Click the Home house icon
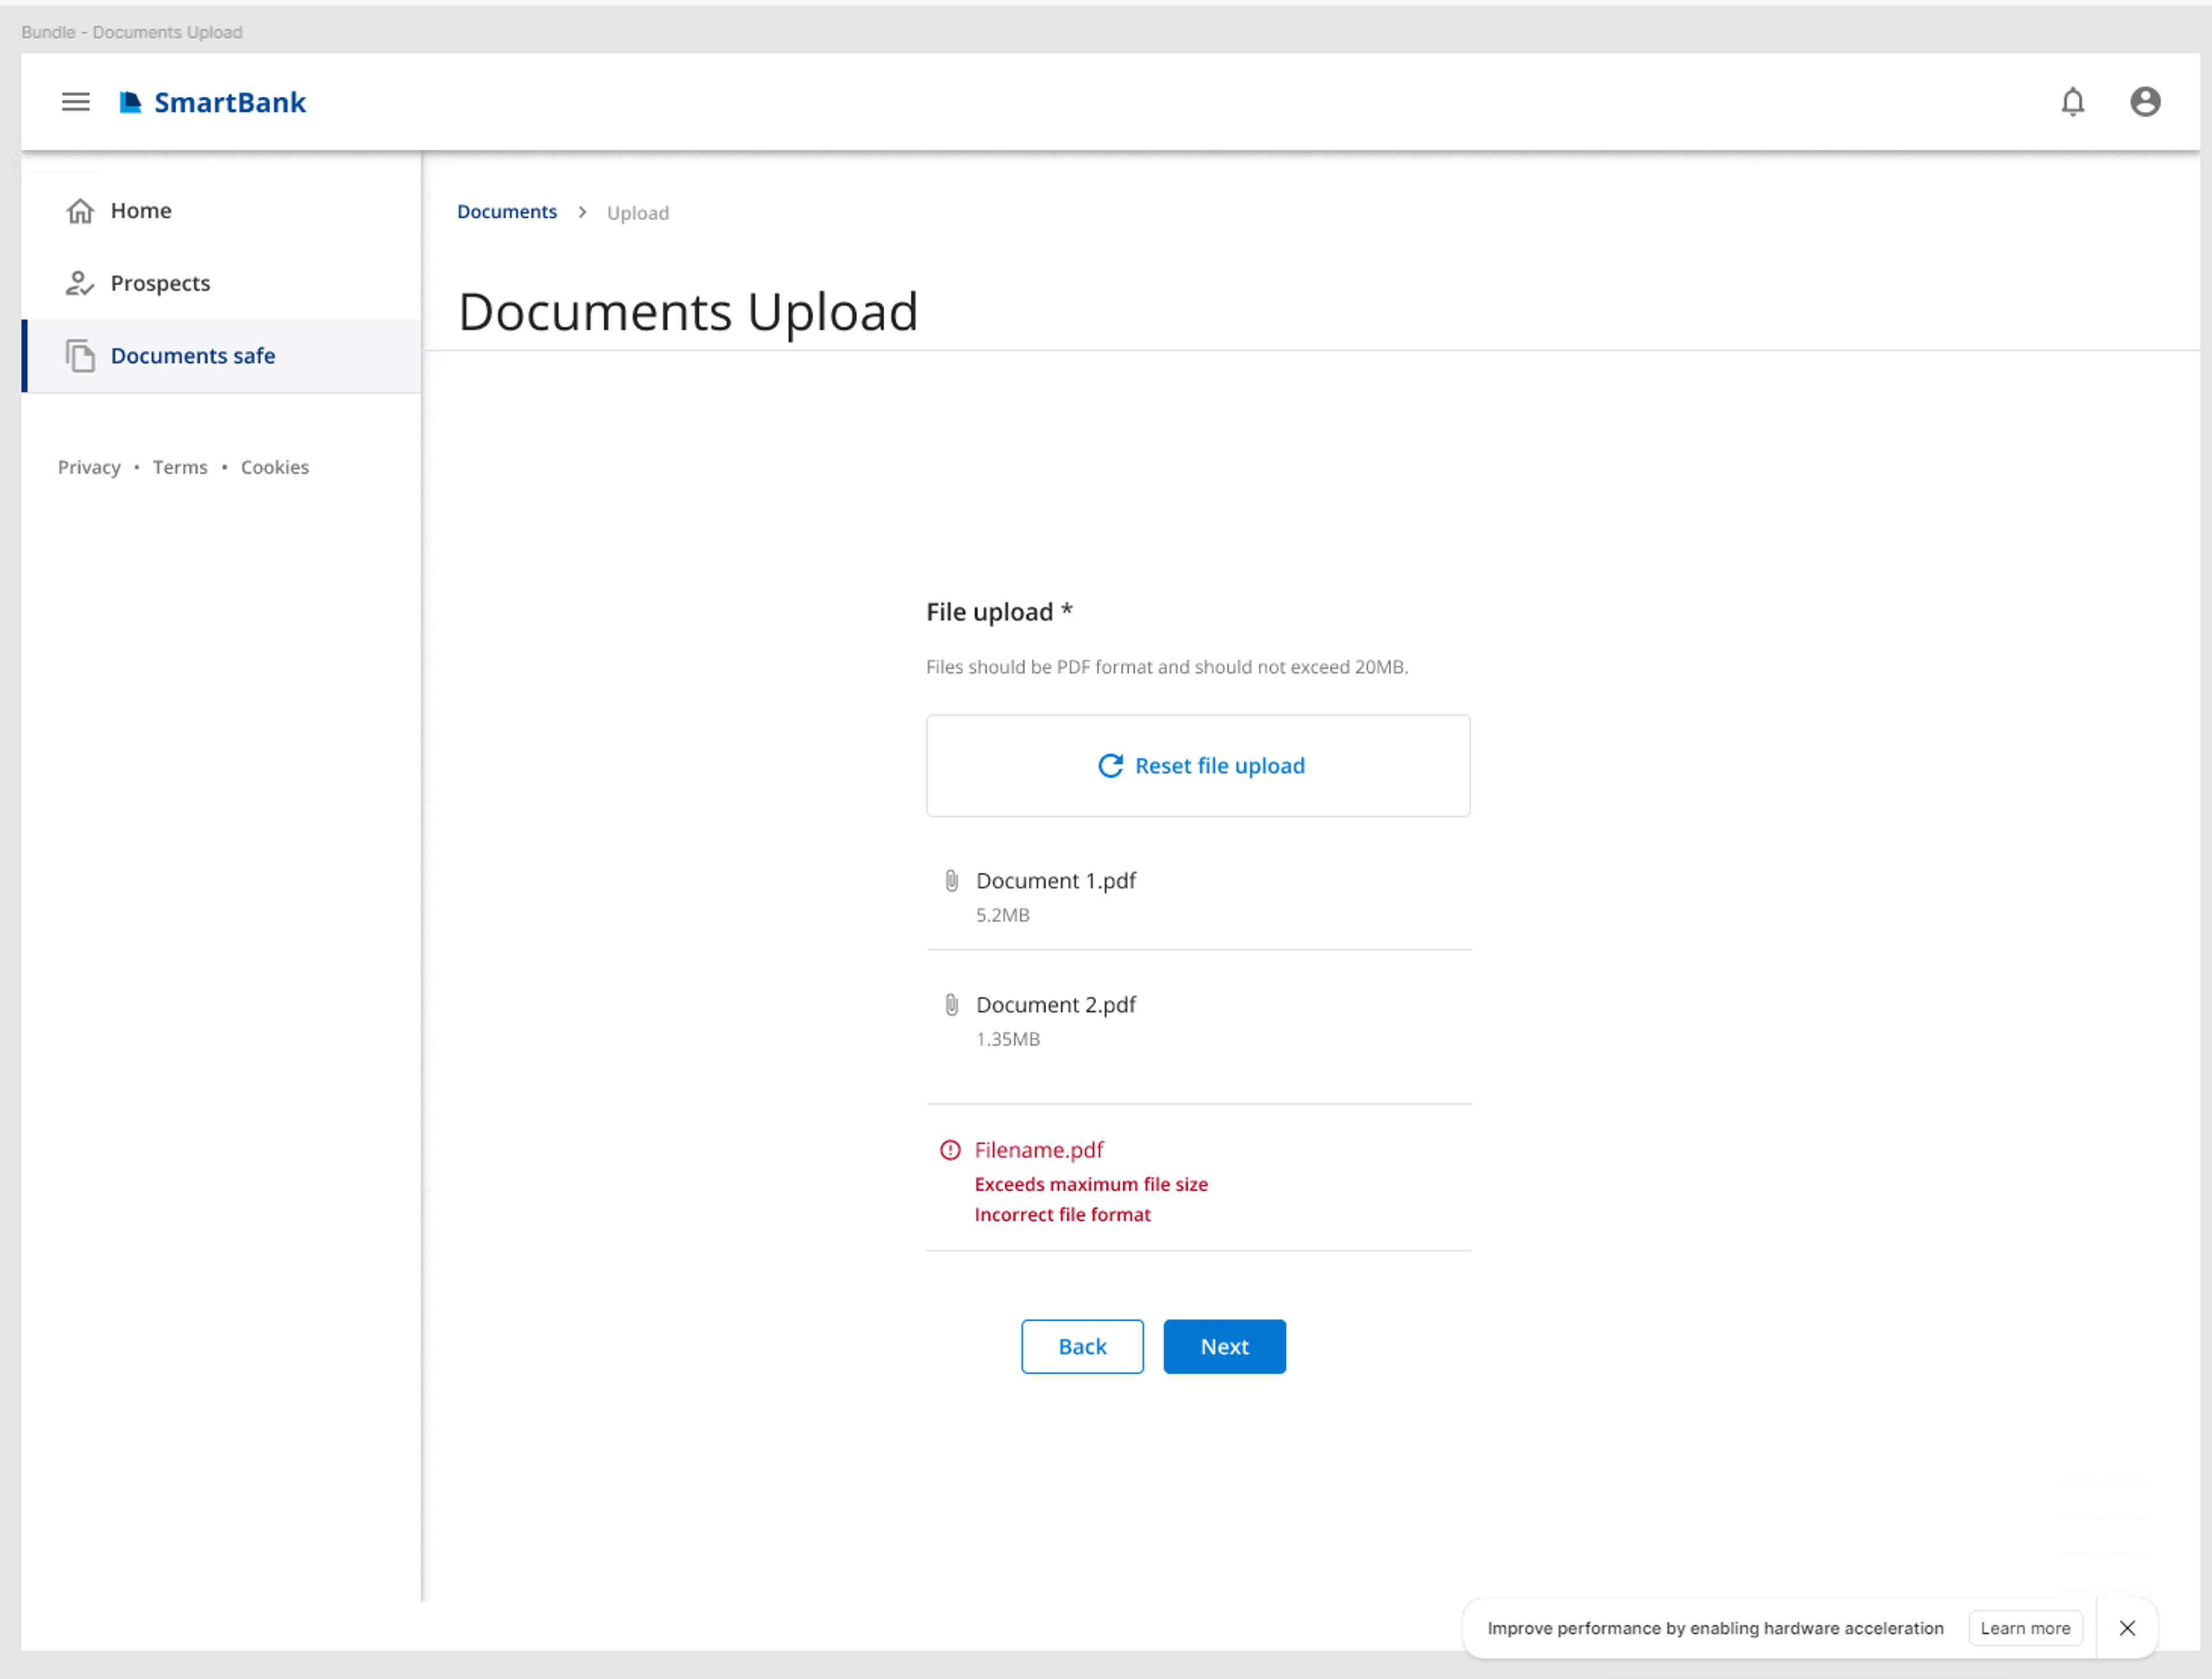The height and width of the screenshot is (1679, 2212). pyautogui.click(x=80, y=211)
